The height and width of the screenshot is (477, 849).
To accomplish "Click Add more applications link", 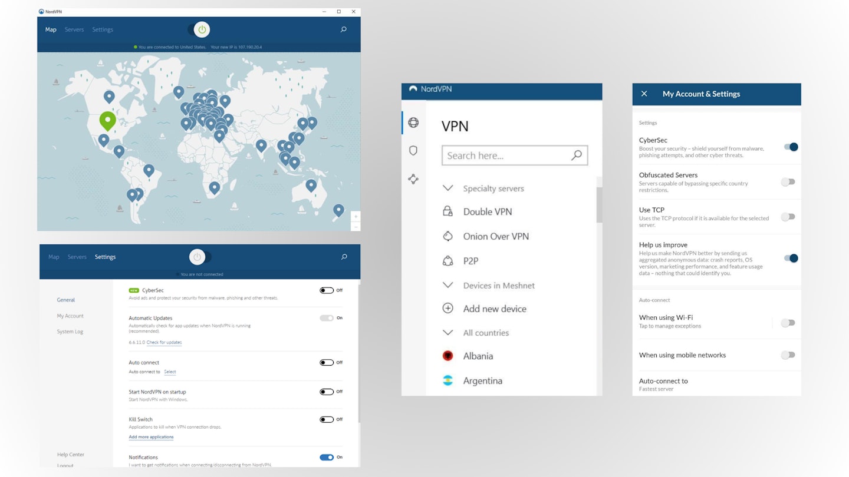I will (x=151, y=437).
